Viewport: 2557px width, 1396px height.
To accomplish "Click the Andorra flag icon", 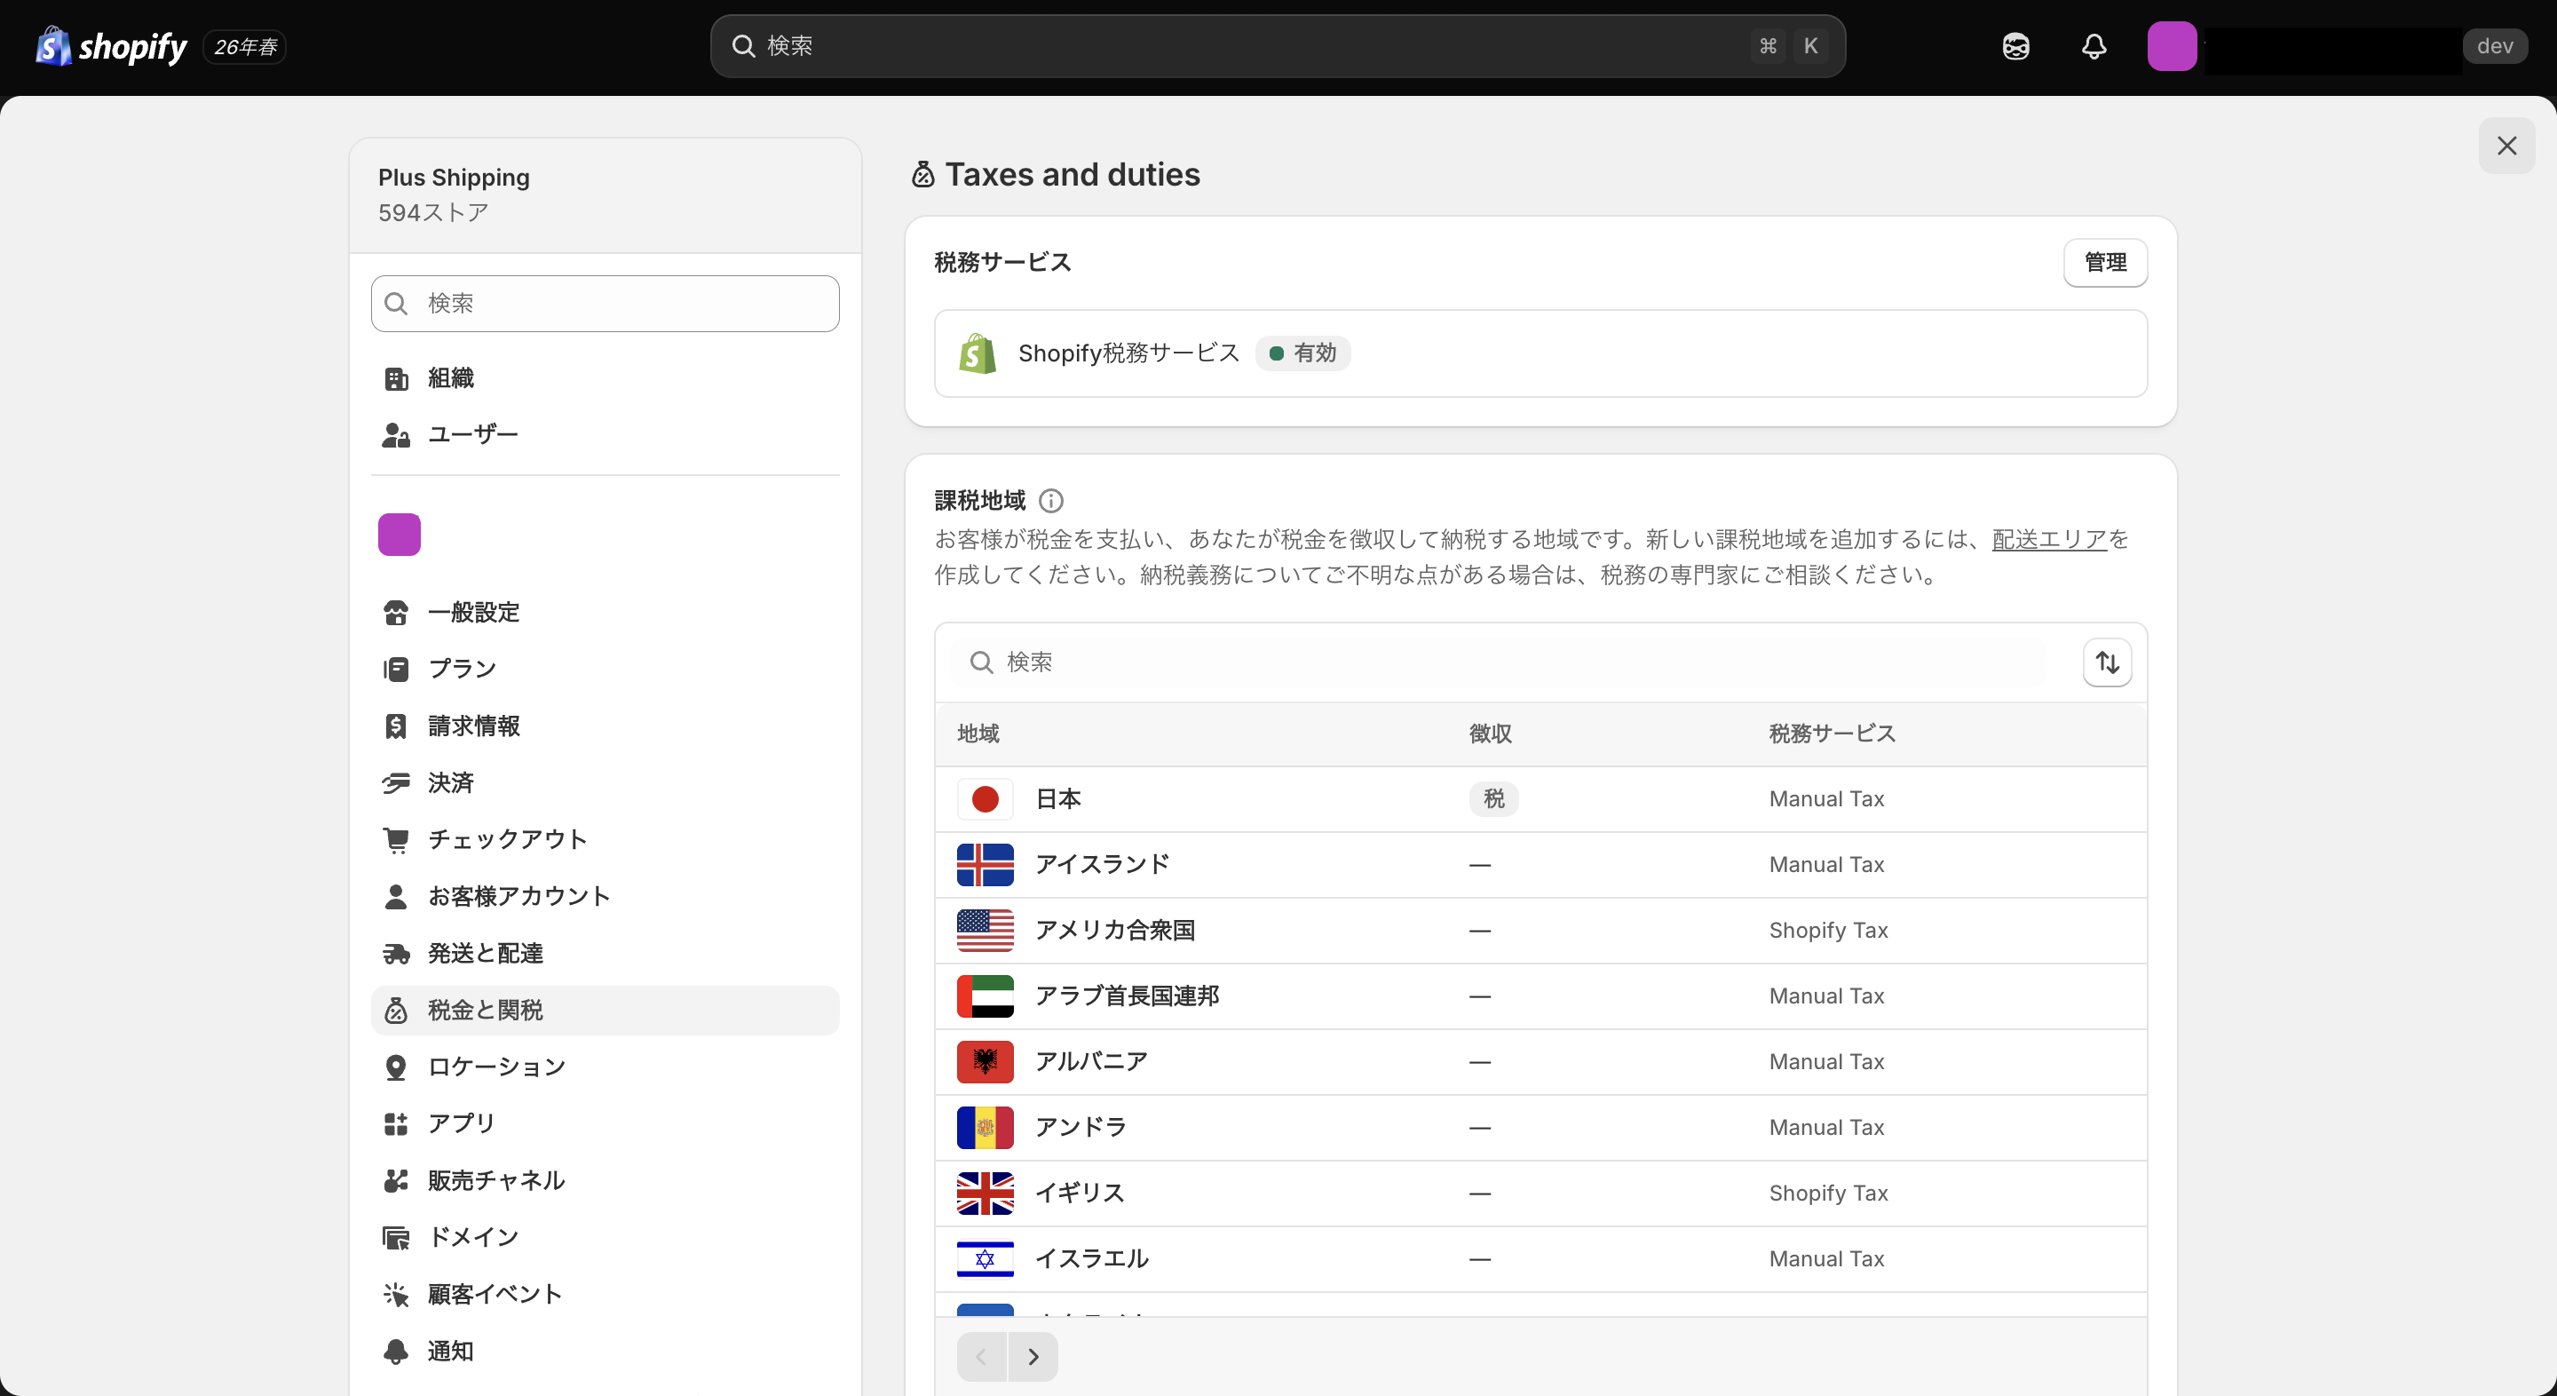I will coord(985,1127).
